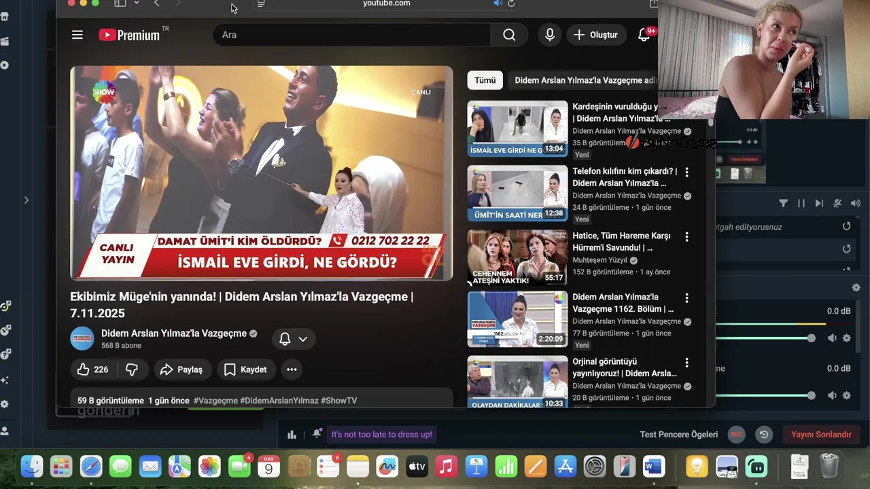870x489 pixels.
Task: Open Microsoft Word from the Dock
Action: tap(654, 467)
